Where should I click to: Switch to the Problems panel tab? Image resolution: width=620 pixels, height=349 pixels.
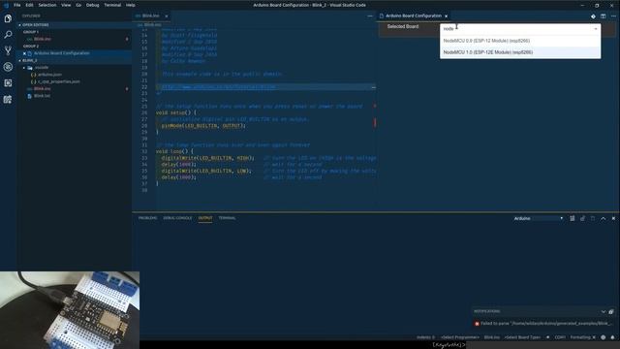pos(147,218)
